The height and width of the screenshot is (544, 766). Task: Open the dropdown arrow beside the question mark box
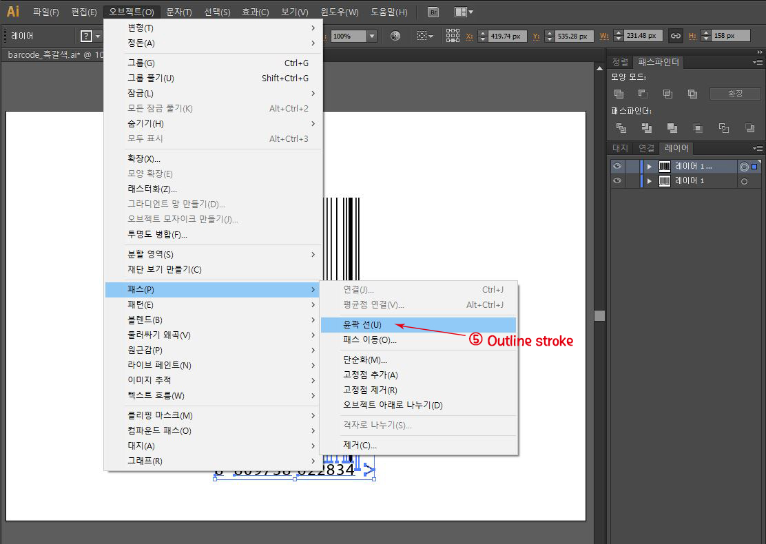tap(98, 36)
